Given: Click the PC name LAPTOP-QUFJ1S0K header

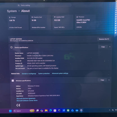Looking at the screenshot, I should [x=16, y=39].
